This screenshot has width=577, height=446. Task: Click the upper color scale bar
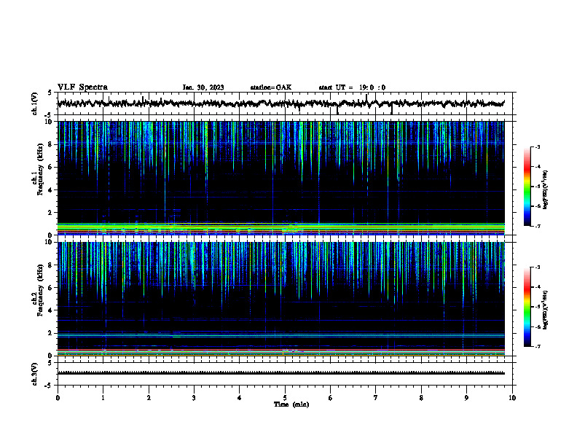pyautogui.click(x=527, y=187)
